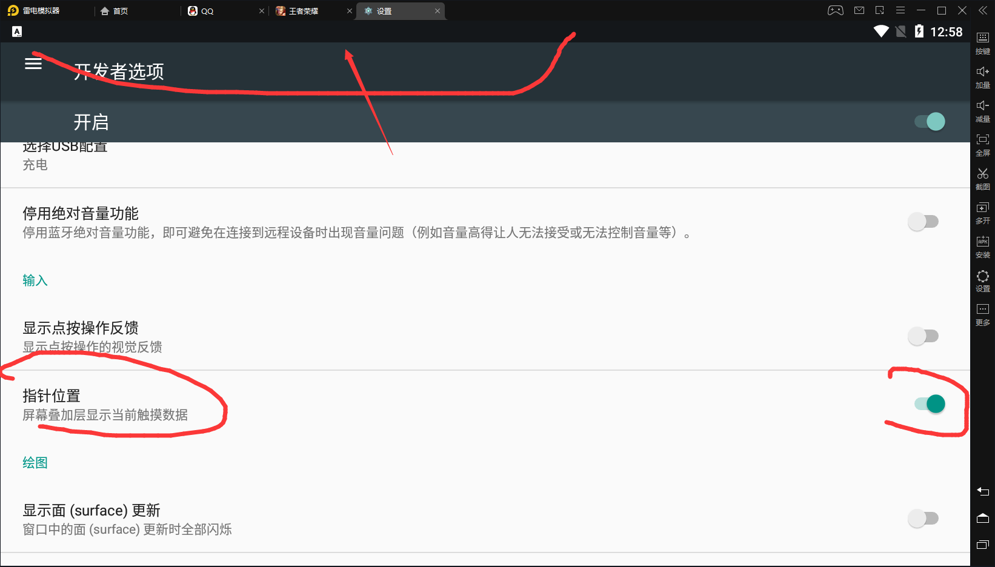Open the emulator title bar menu icon

900,10
